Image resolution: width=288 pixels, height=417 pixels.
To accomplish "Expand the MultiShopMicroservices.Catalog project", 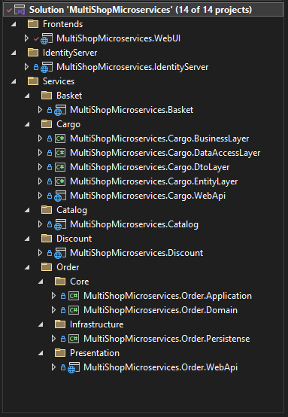I will pyautogui.click(x=40, y=224).
